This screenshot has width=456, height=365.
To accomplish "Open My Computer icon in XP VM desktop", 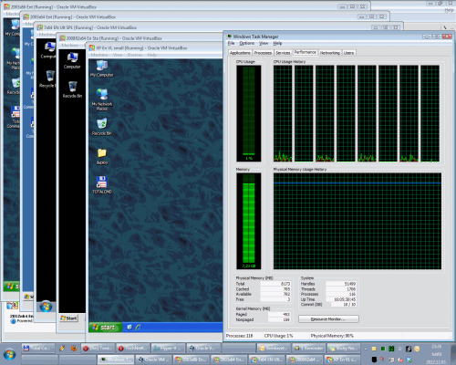I will (x=102, y=68).
